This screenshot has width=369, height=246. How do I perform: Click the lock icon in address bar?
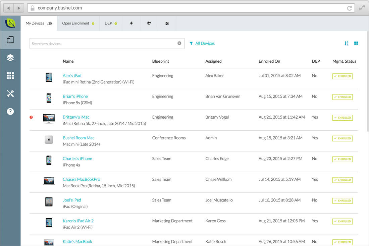coord(33,8)
